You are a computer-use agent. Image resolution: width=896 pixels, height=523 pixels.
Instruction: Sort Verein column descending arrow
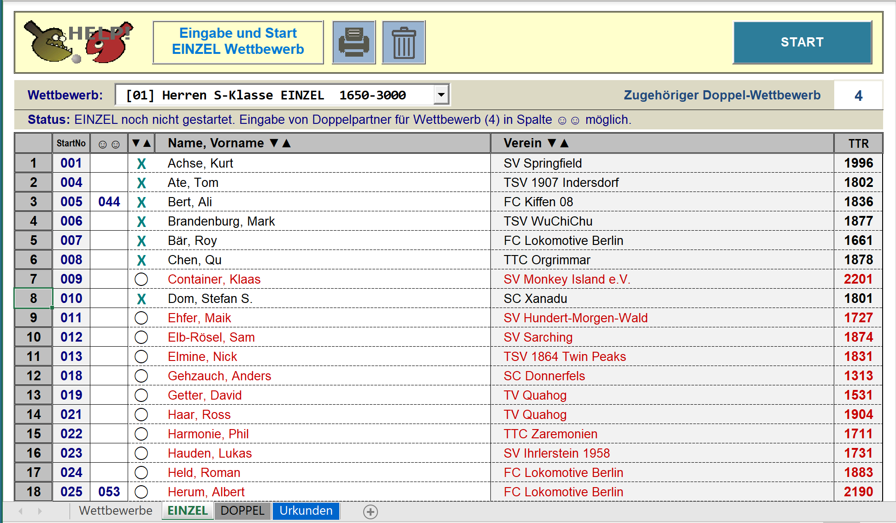pos(552,143)
